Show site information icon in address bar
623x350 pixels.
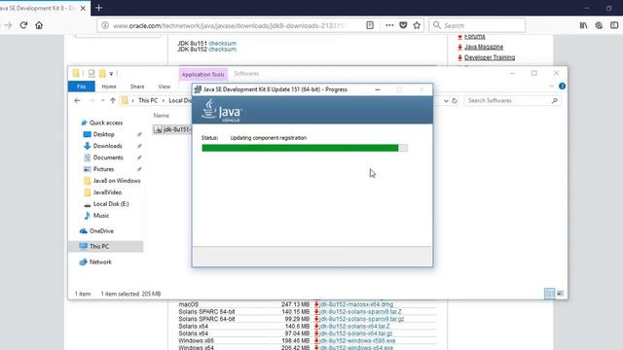[x=105, y=25]
